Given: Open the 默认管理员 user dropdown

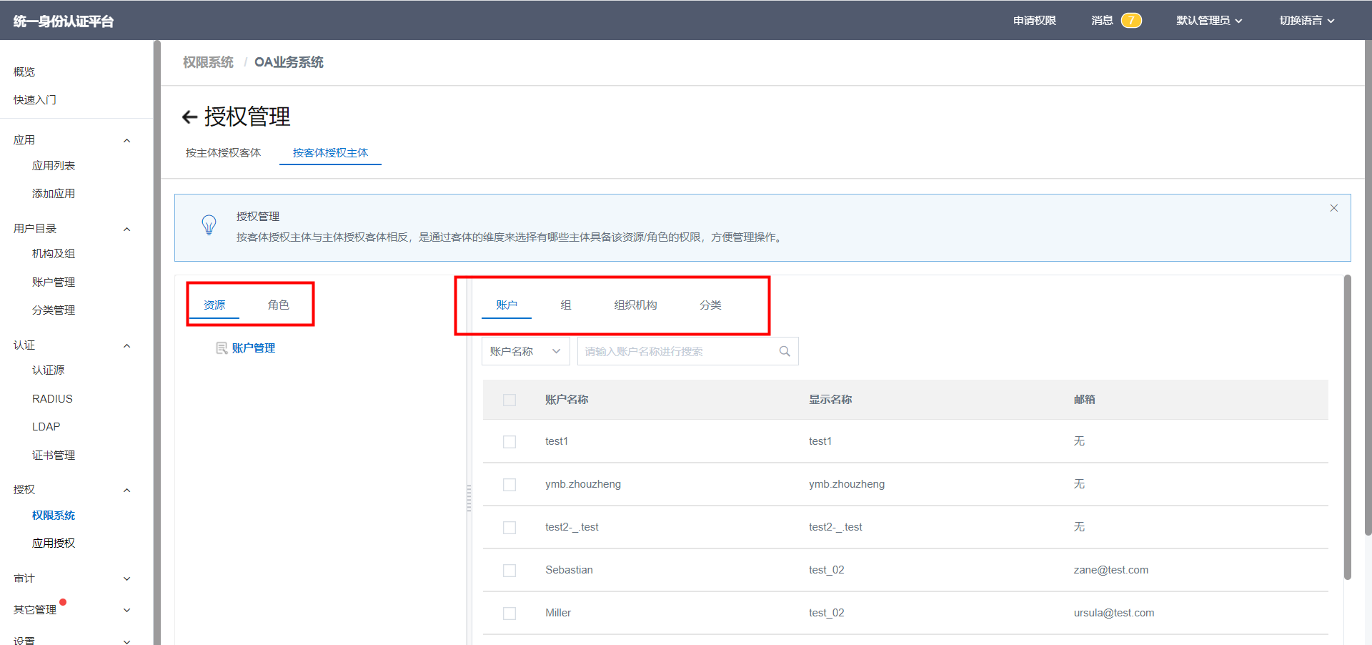Looking at the screenshot, I should click(x=1209, y=20).
